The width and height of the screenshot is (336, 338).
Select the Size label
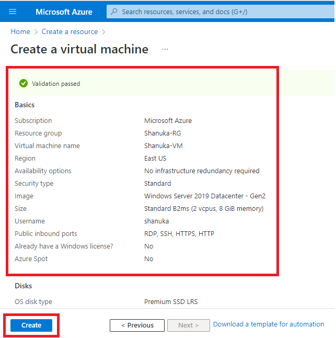[x=20, y=209]
